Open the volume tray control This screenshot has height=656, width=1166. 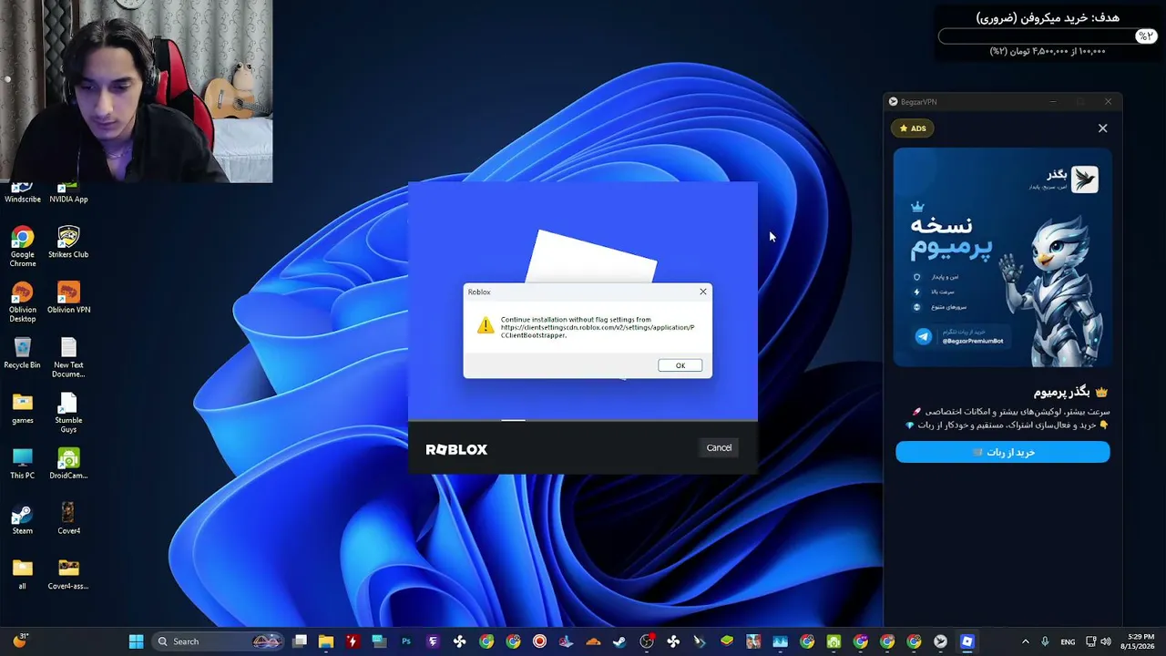pos(1106,641)
